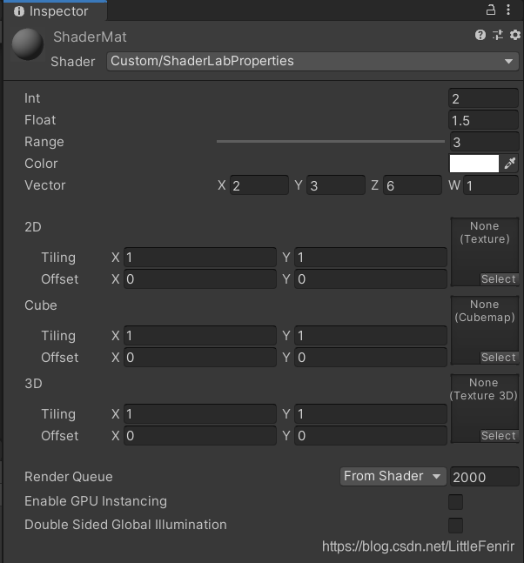This screenshot has width=524, height=563.
Task: Click the Range property label
Action: coord(44,142)
